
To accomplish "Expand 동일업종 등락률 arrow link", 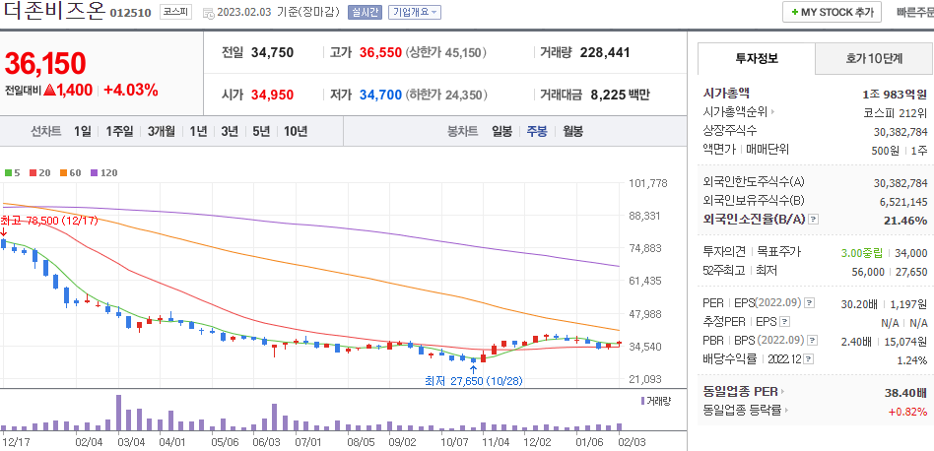I will (746, 411).
